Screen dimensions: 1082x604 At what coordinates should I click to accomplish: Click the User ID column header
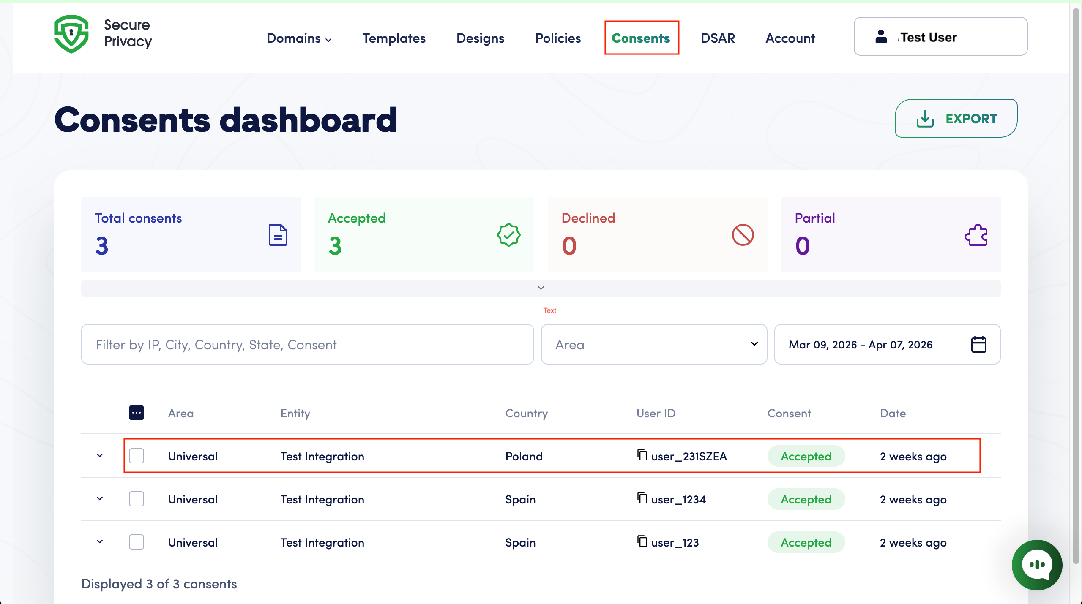tap(656, 413)
